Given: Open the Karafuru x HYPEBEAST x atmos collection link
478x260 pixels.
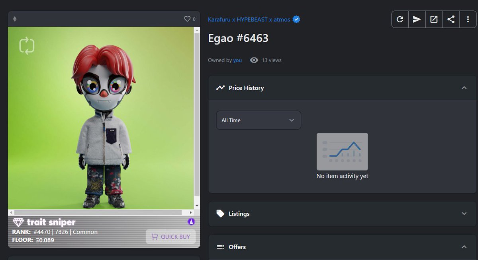Looking at the screenshot, I should click(x=249, y=19).
